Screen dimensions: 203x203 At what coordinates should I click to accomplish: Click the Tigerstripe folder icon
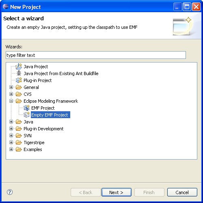tap(19, 143)
